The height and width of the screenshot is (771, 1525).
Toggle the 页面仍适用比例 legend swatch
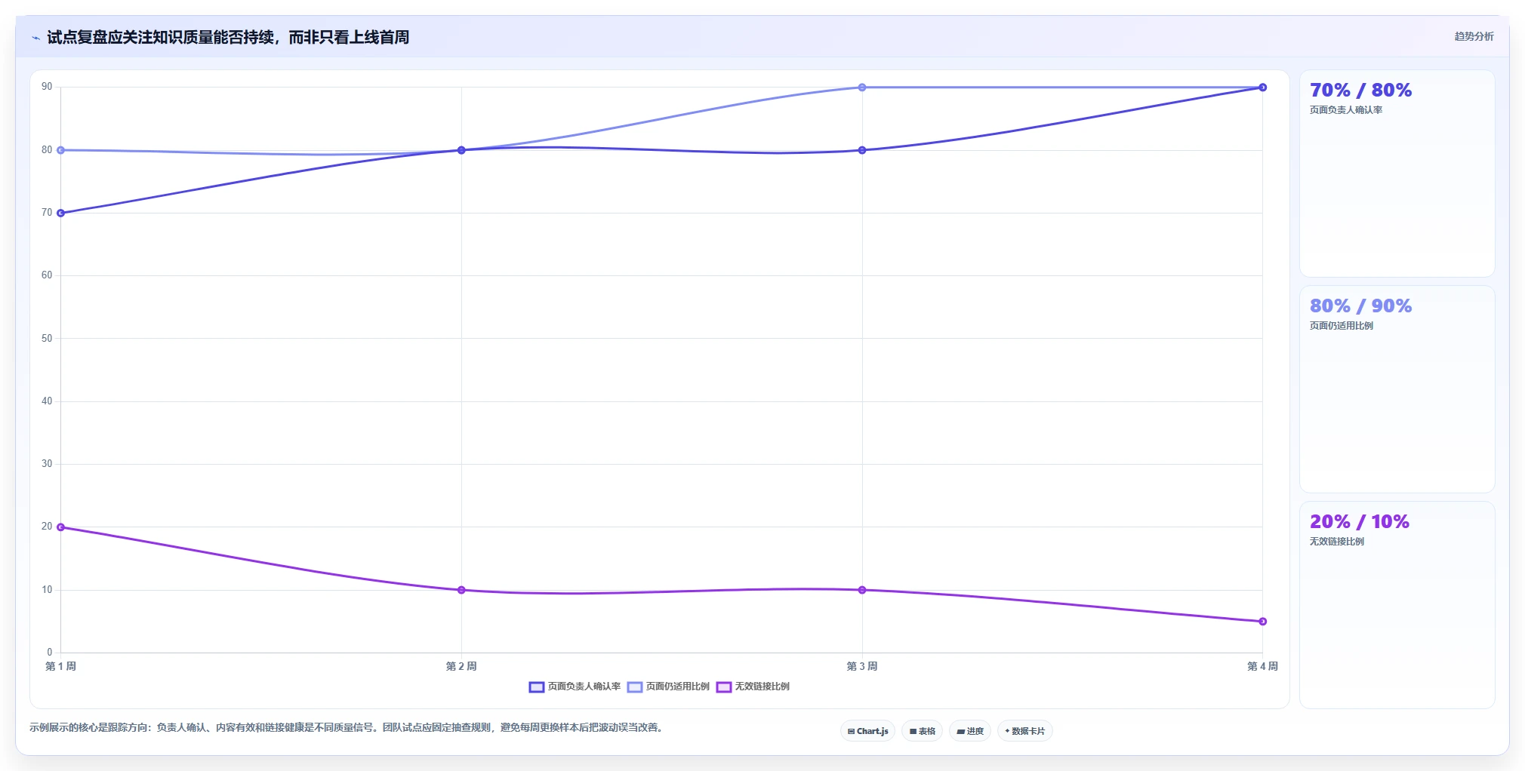[634, 687]
